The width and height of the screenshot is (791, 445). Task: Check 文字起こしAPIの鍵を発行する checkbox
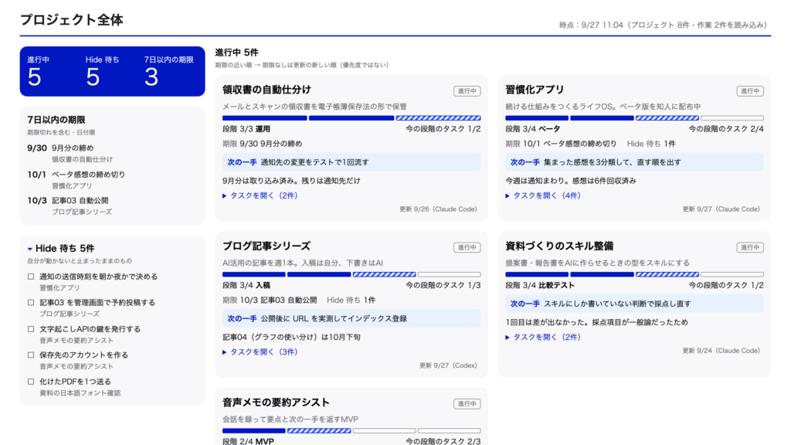tap(31, 329)
